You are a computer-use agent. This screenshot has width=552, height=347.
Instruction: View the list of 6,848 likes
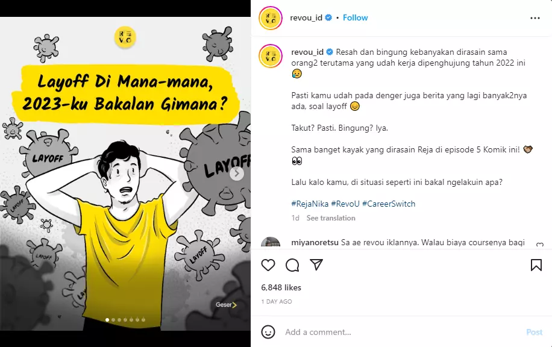click(281, 287)
